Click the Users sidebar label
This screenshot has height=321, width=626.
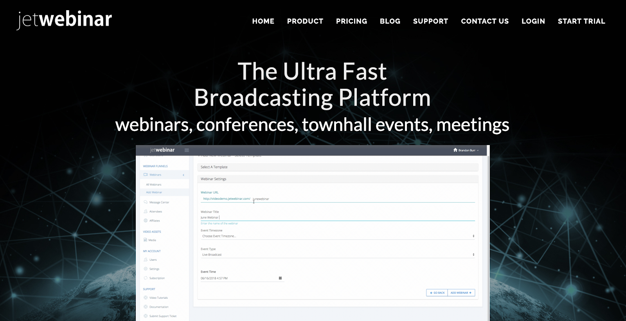tap(153, 260)
